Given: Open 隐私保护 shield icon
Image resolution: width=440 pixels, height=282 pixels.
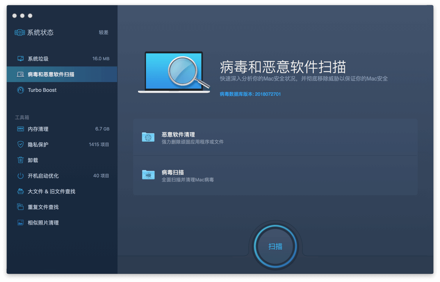Looking at the screenshot, I should (x=21, y=145).
